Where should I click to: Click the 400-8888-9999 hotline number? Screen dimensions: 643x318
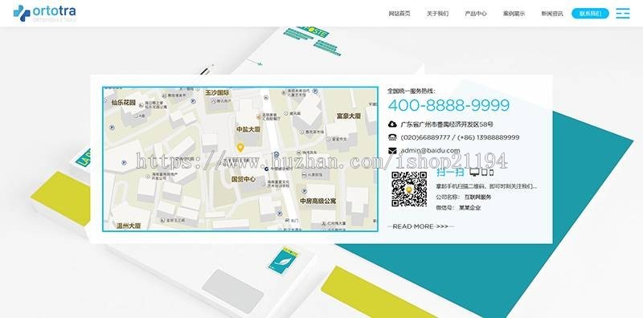pyautogui.click(x=448, y=105)
